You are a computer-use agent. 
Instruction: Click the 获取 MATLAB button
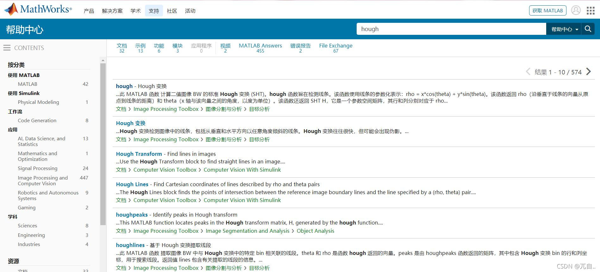547,10
